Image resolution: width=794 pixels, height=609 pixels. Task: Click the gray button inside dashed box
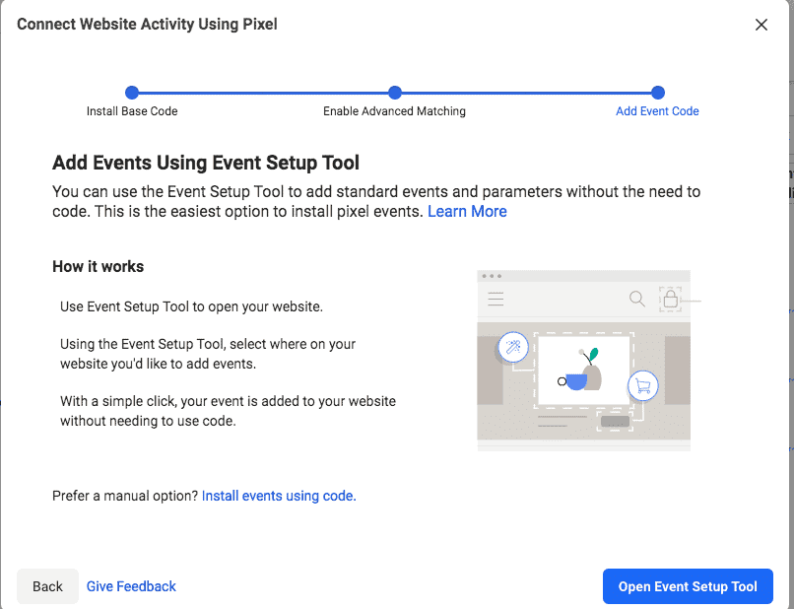615,422
